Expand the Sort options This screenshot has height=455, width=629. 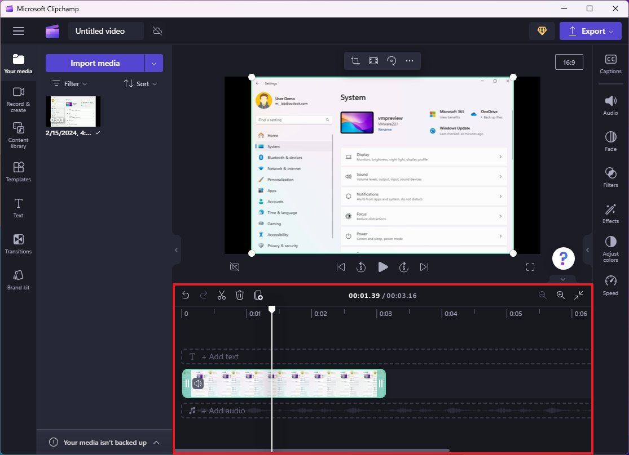[x=140, y=83]
